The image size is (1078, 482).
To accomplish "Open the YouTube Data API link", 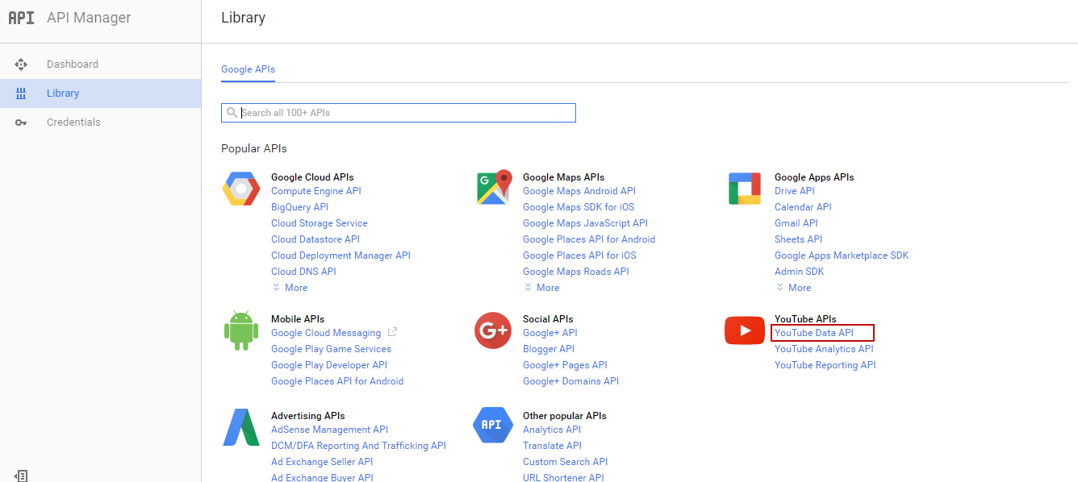I will click(814, 333).
